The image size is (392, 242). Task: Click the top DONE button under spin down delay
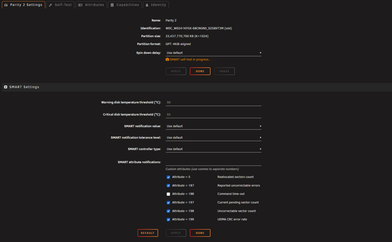pyautogui.click(x=200, y=71)
